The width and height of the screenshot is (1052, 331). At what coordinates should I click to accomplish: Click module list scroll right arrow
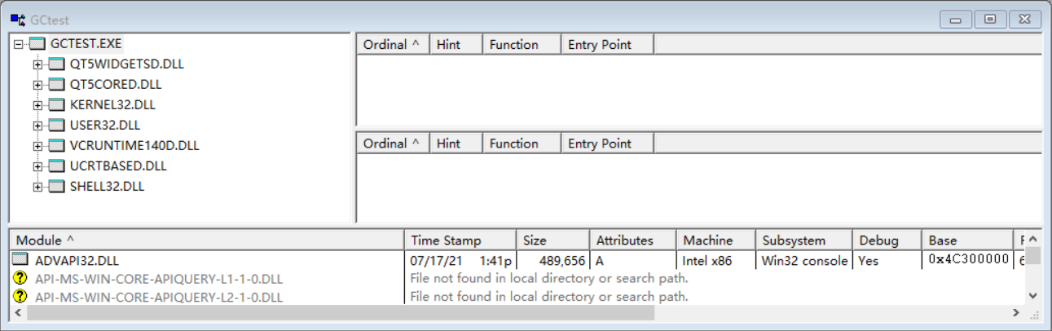click(x=1015, y=312)
